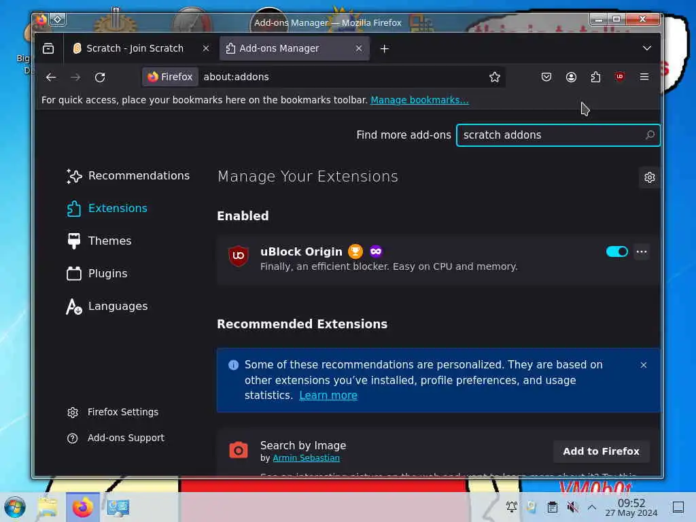Open File Explorer from the taskbar
This screenshot has height=522, width=696.
tap(48, 507)
